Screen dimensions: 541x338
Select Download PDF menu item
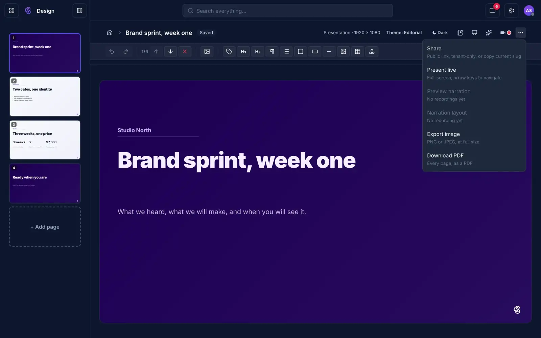tap(474, 159)
